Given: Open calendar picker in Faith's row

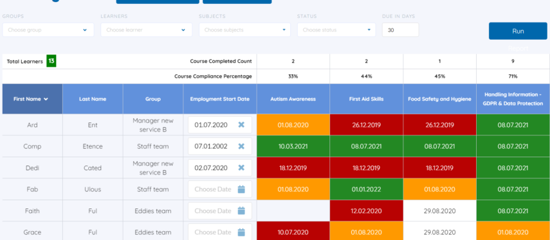Looking at the screenshot, I should (241, 211).
